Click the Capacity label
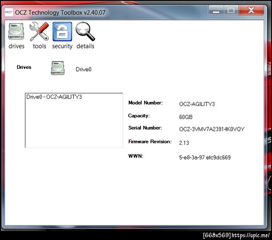The width and height of the screenshot is (272, 240). tap(139, 116)
